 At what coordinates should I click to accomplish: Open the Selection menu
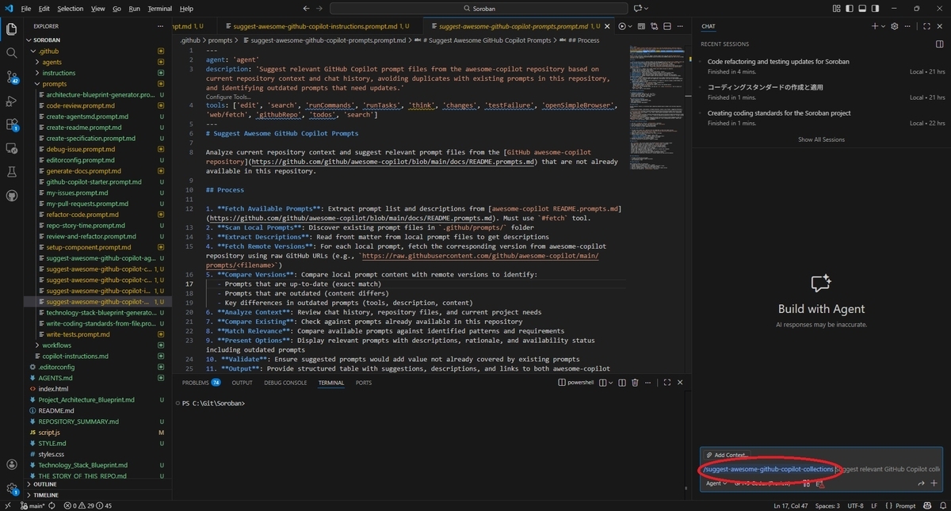70,9
